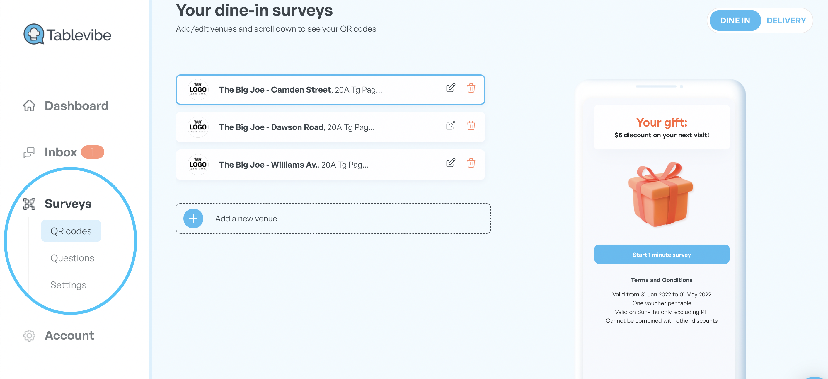Click the Williams Av. venue logo

click(198, 164)
